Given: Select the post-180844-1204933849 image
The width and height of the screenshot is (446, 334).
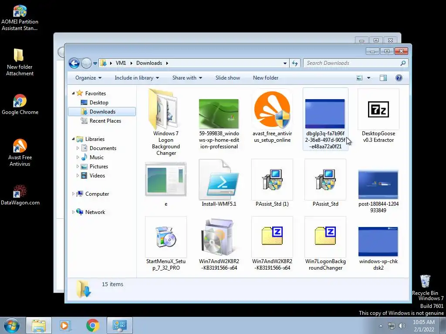Looking at the screenshot, I should coord(378,191).
